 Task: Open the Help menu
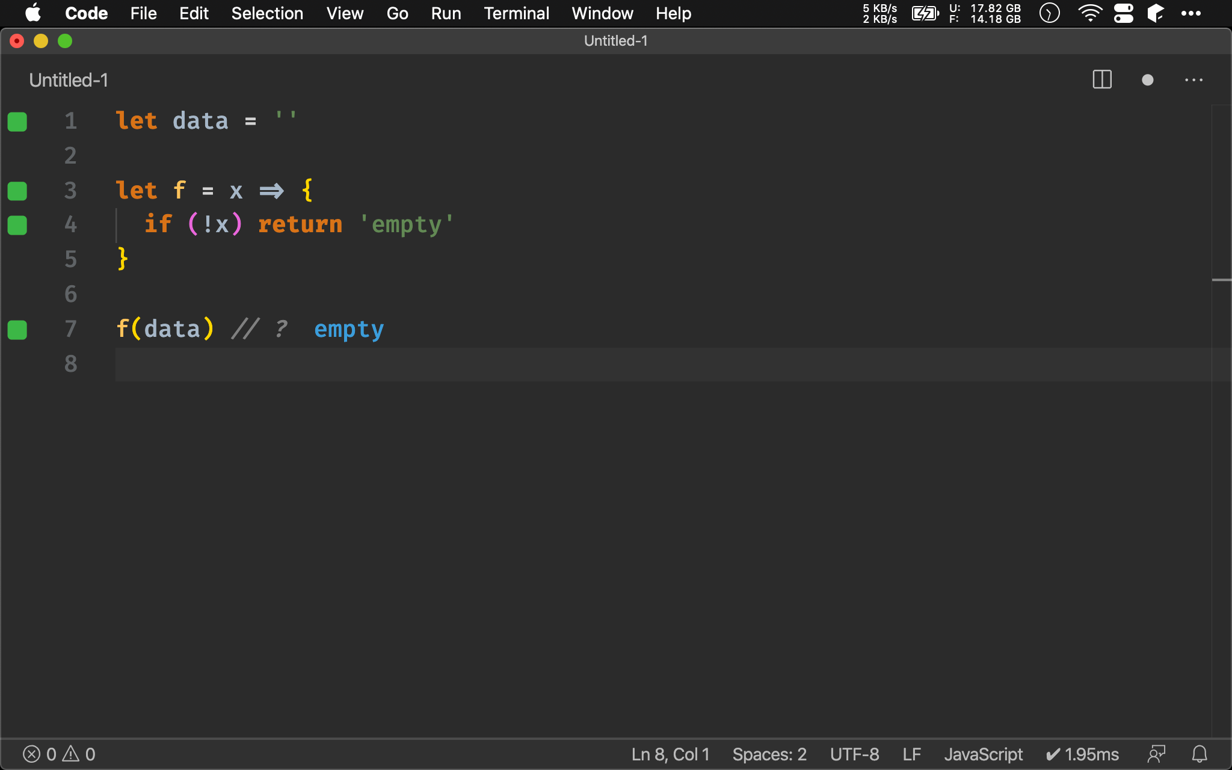pos(673,13)
